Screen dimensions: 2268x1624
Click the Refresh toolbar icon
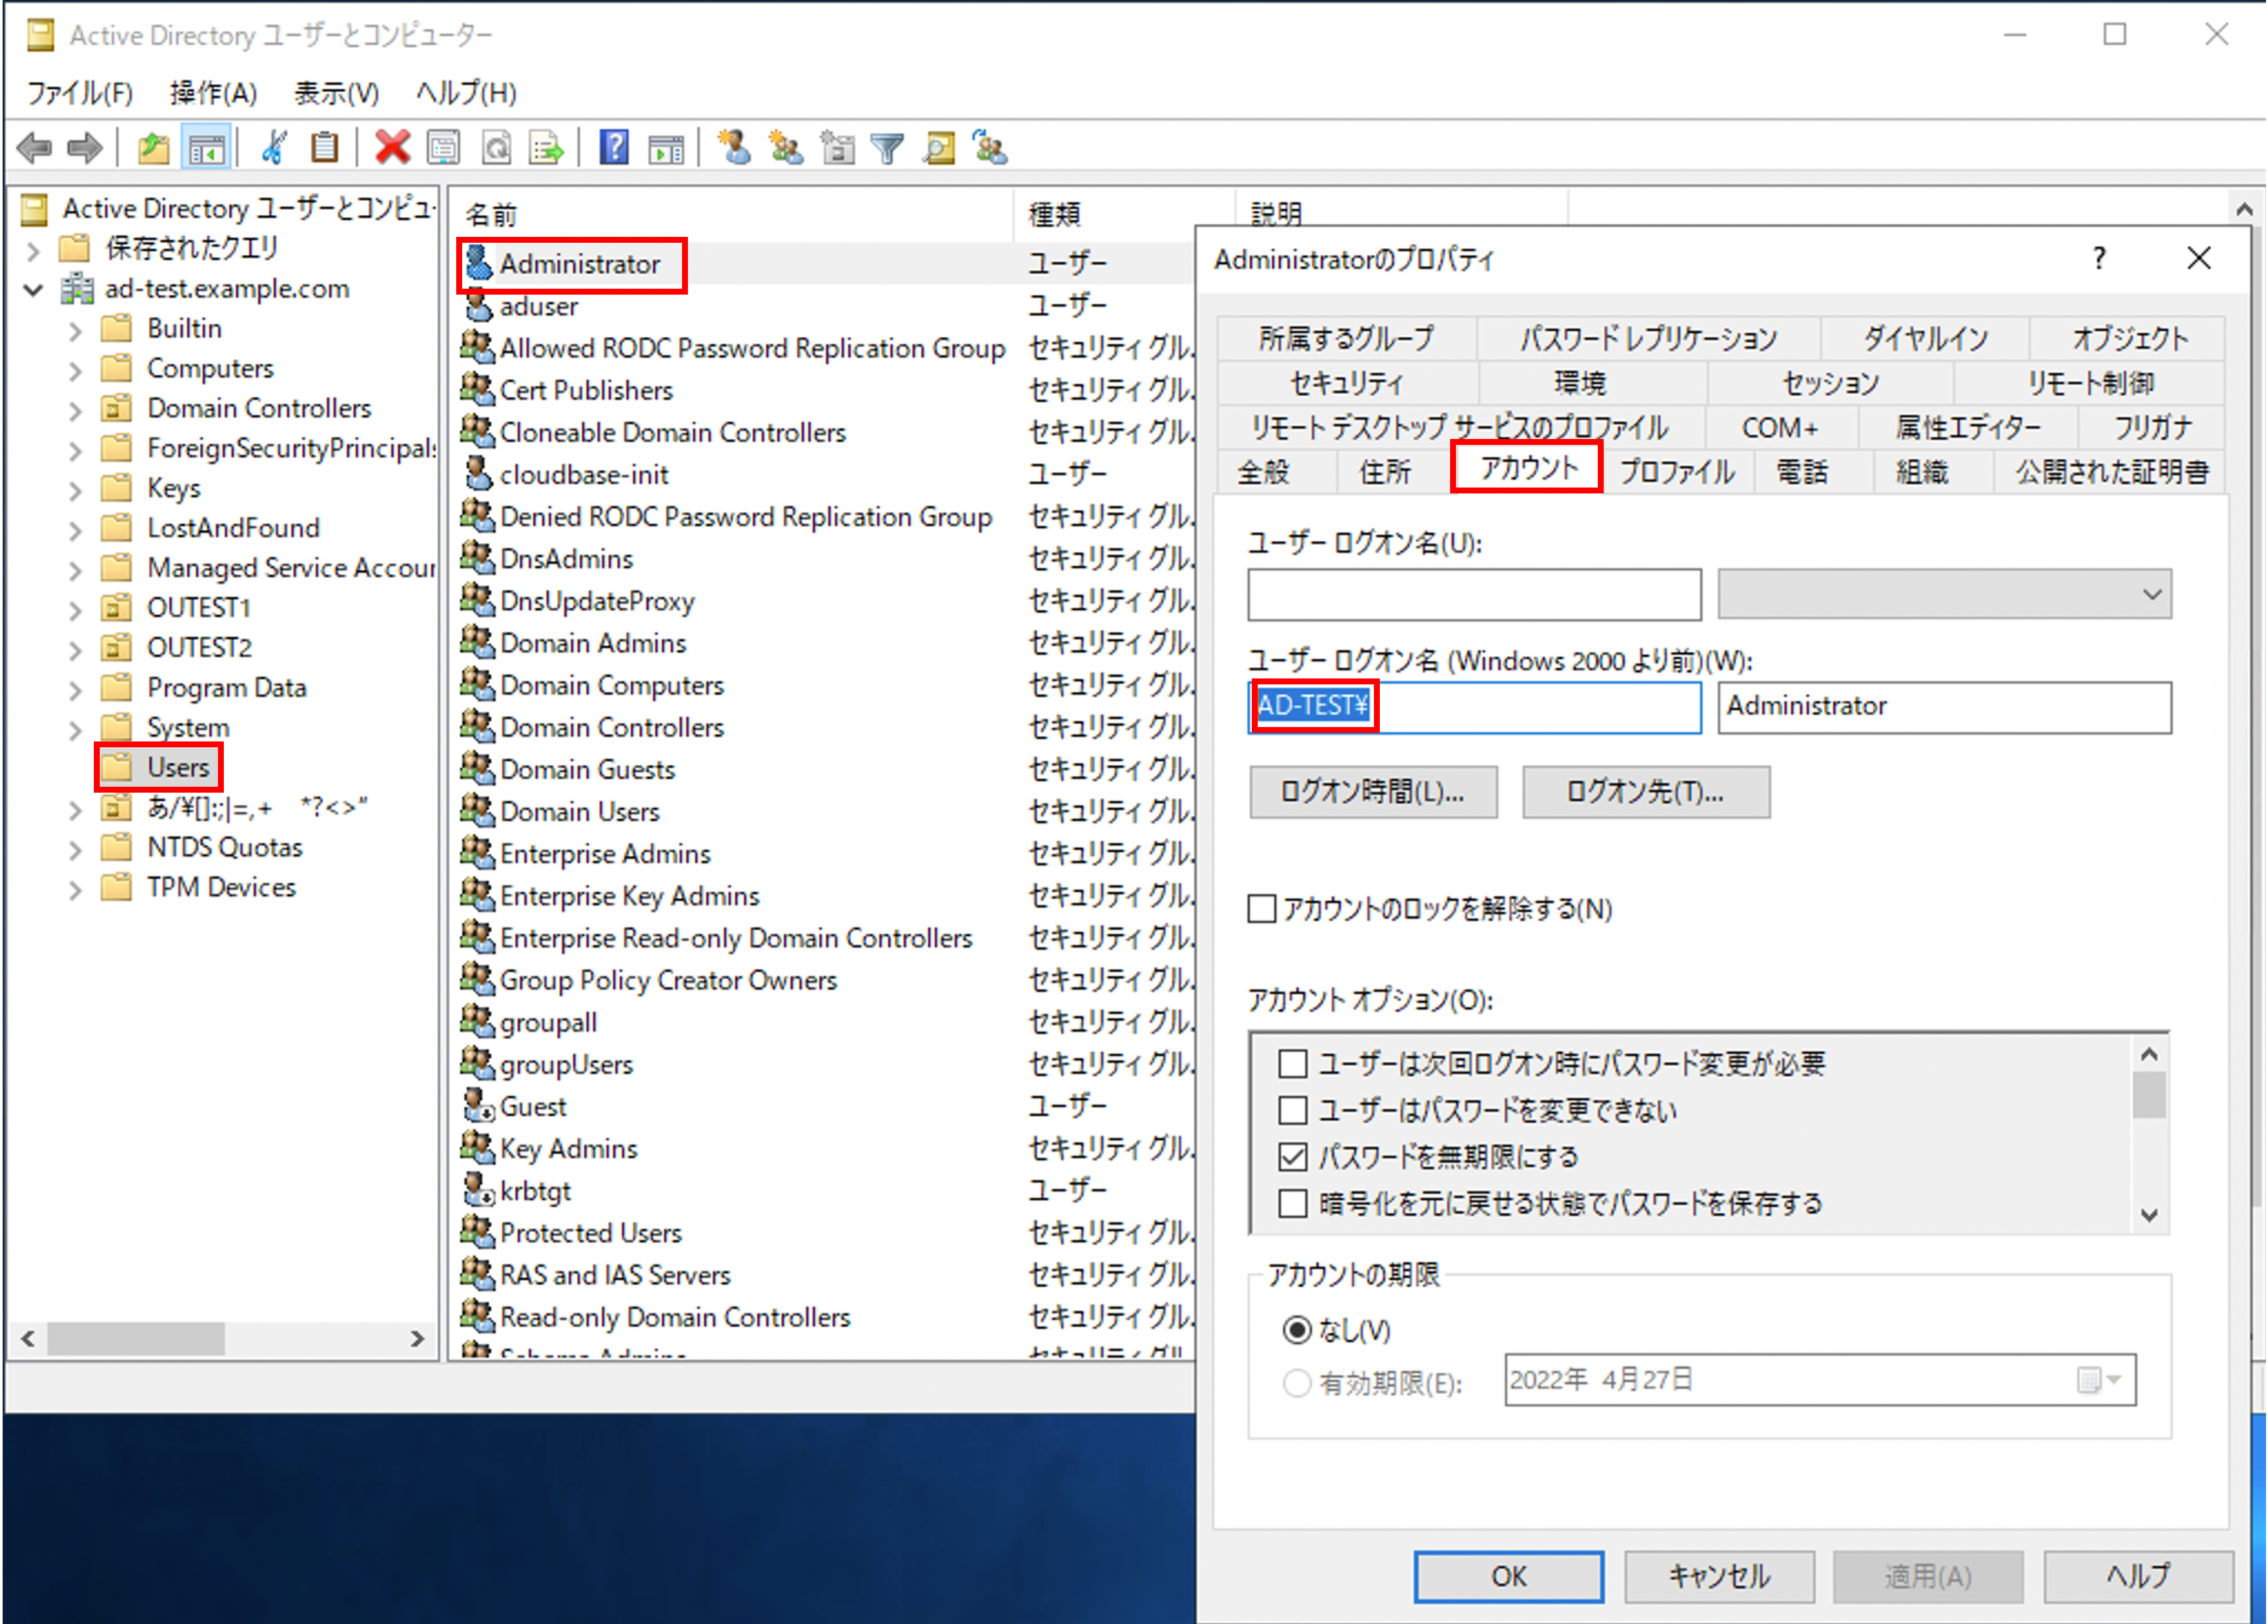[496, 148]
